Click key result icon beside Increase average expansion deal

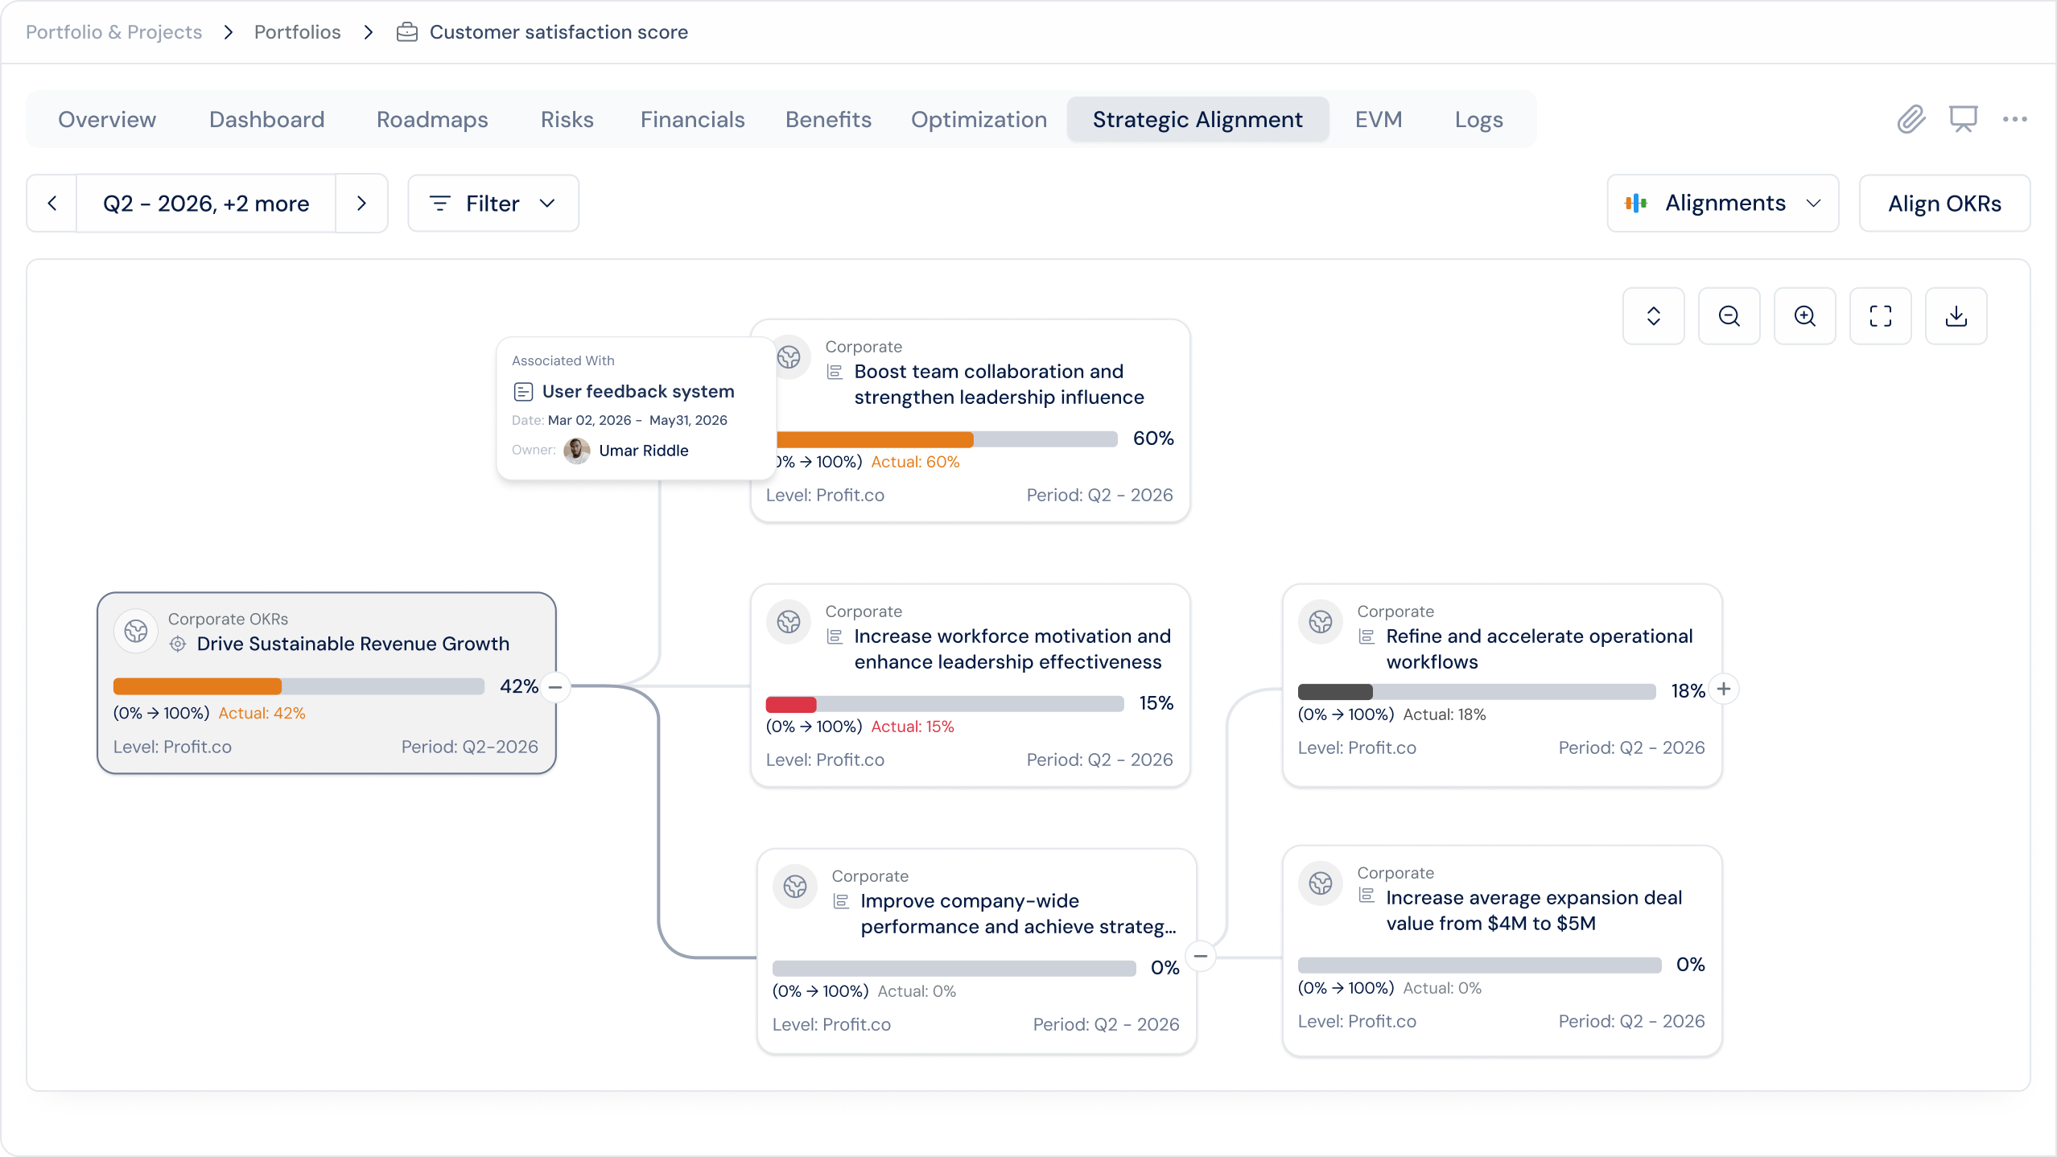(1367, 895)
